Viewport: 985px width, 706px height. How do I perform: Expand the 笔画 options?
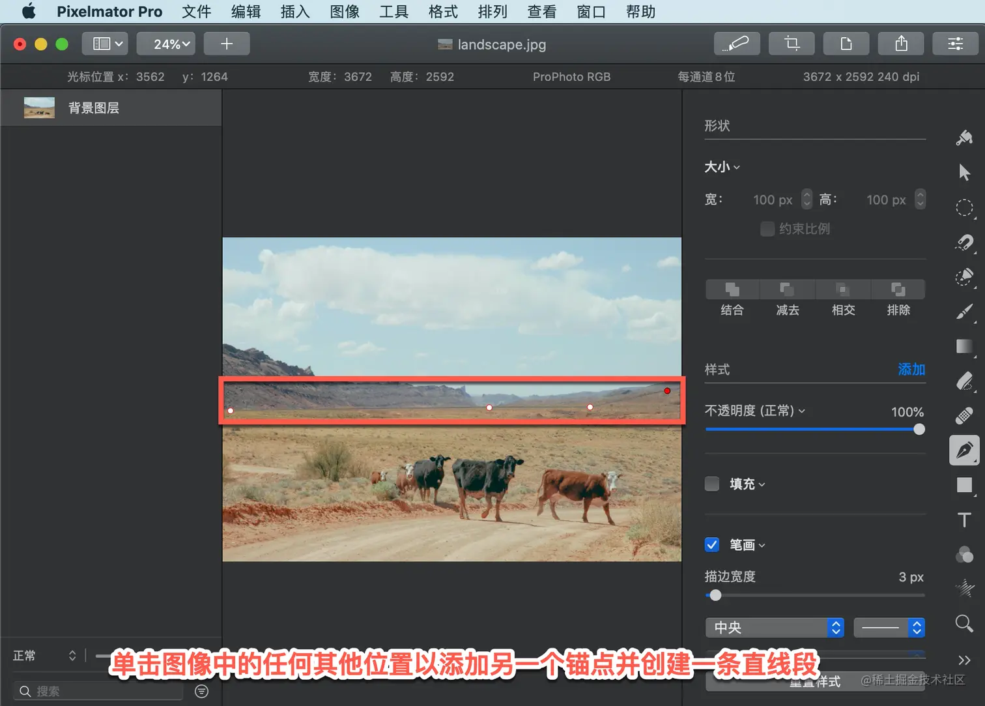coord(747,544)
